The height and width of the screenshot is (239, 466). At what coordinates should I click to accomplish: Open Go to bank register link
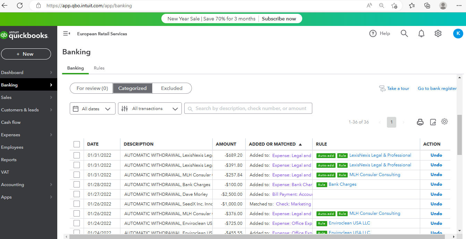tap(437, 89)
